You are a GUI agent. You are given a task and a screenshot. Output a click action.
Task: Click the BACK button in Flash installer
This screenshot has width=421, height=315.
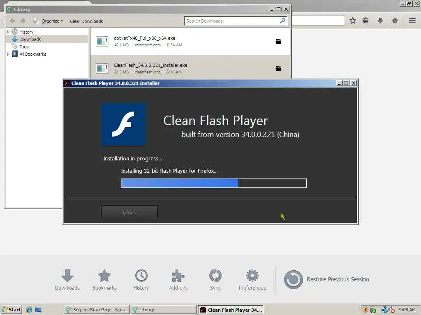coord(130,212)
